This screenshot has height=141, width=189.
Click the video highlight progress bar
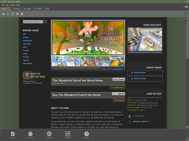[x=145, y=52]
